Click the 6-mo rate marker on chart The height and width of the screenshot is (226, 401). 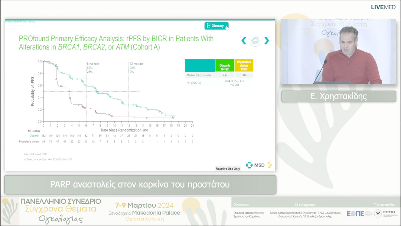point(92,64)
